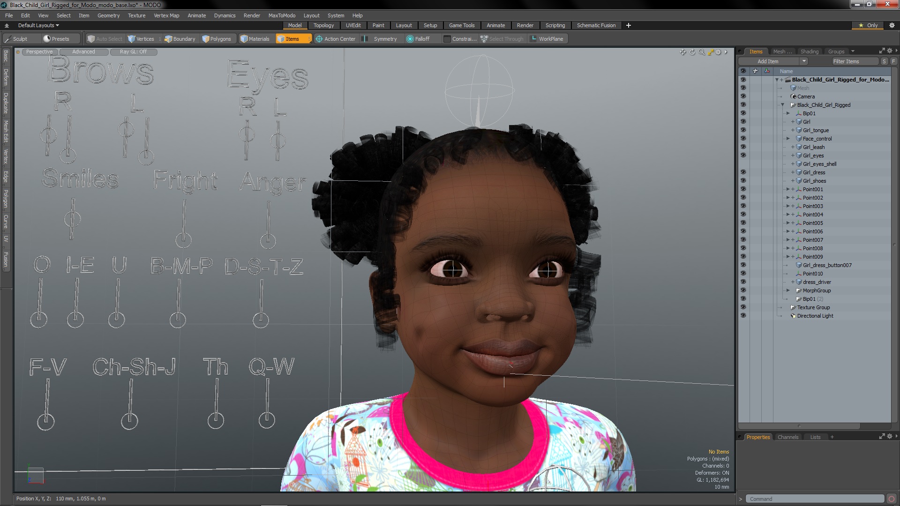
Task: Select the Sculpt tool button
Action: pyautogui.click(x=20, y=39)
